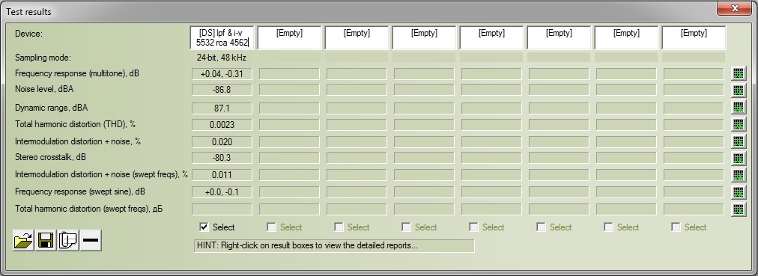Tick Select checkbox for seventh slot
Viewport: 758px width, 276px height.
coord(609,227)
